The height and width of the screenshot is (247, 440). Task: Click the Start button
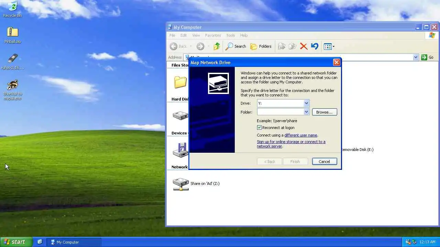[x=16, y=242]
